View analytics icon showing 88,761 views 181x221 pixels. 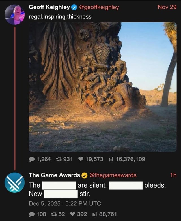click(94, 214)
